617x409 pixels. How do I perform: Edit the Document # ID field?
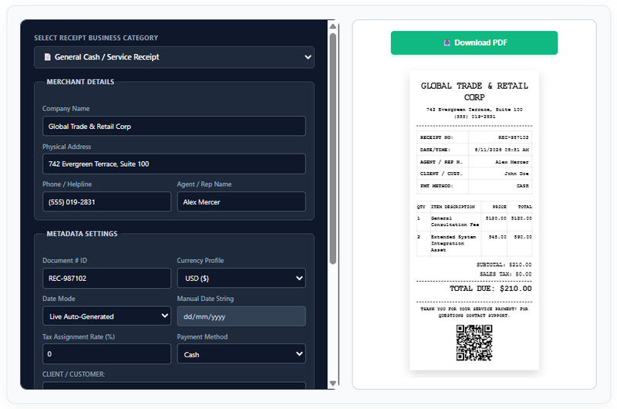pyautogui.click(x=106, y=279)
